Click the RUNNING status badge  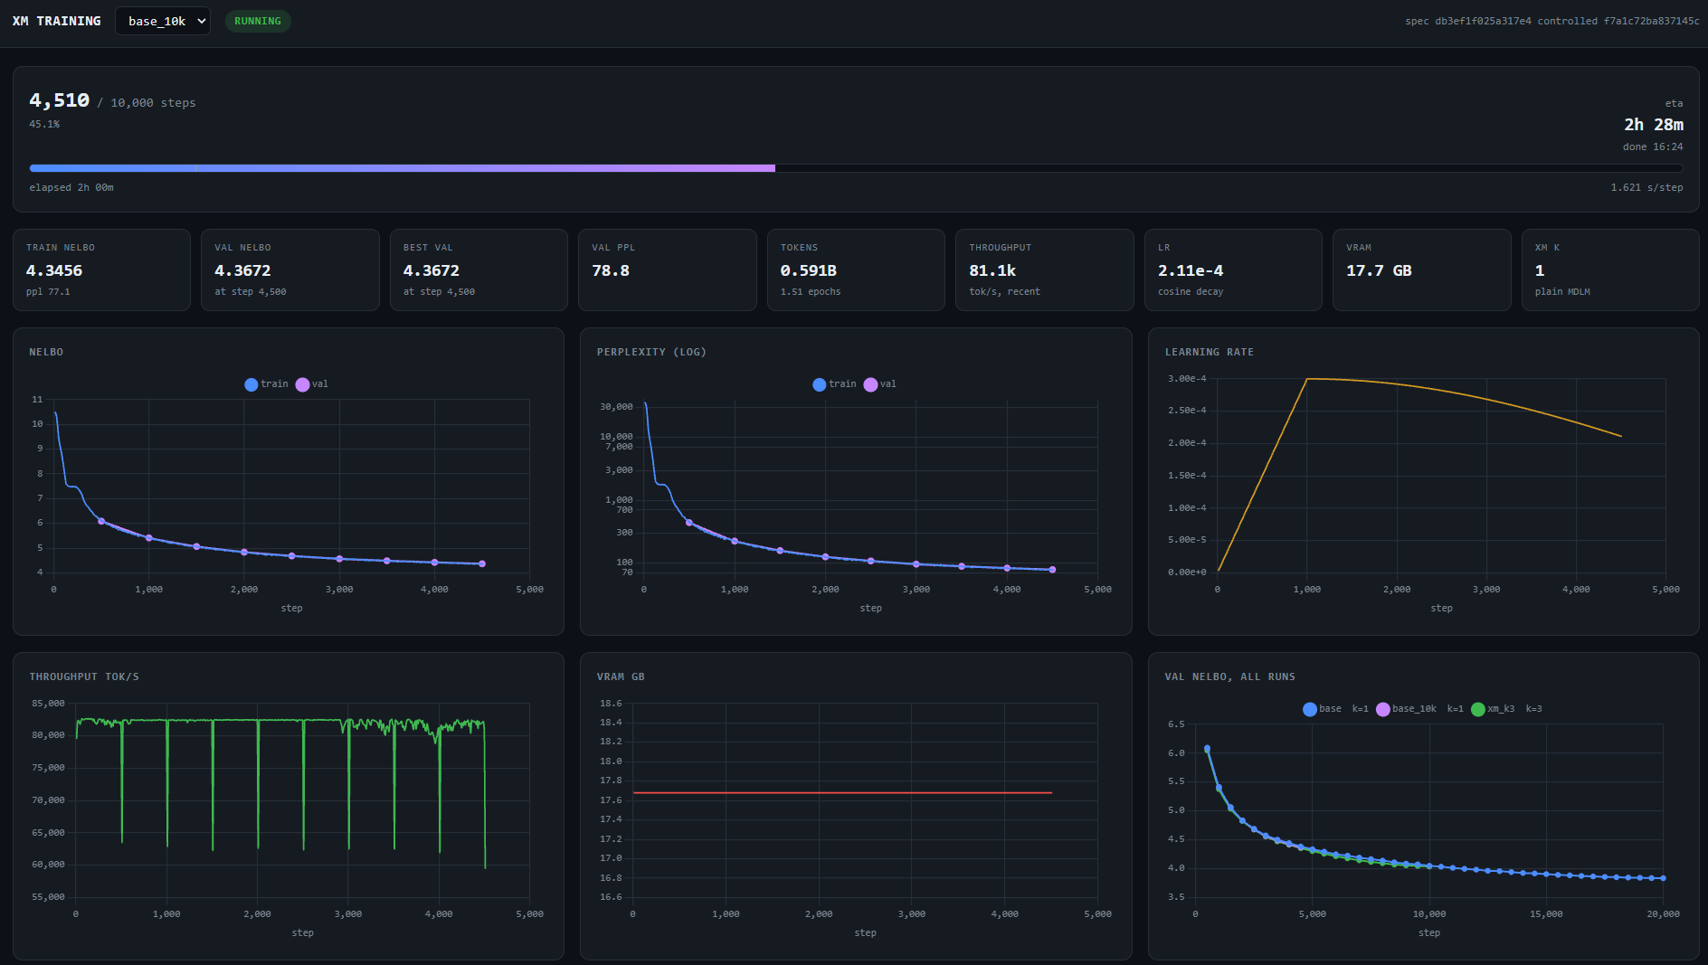pos(258,21)
